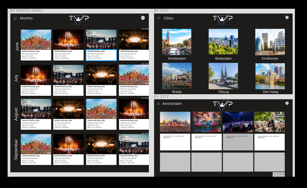
Task: Open August fireworks stage photo
Action: [x=134, y=109]
